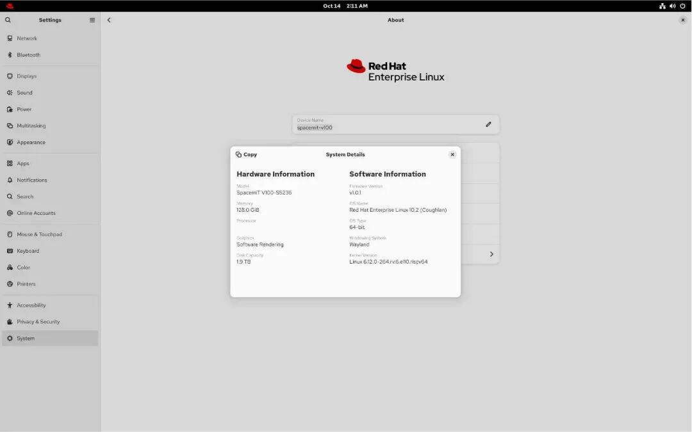The image size is (692, 432).
Task: Click memory value 128.0 GiB
Action: 247,210
